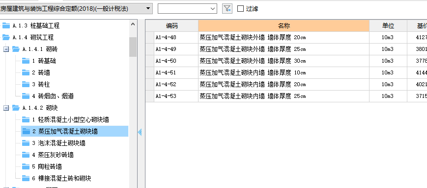
Task: Select folder A.1.3 桩基础工程
Action: coord(36,26)
